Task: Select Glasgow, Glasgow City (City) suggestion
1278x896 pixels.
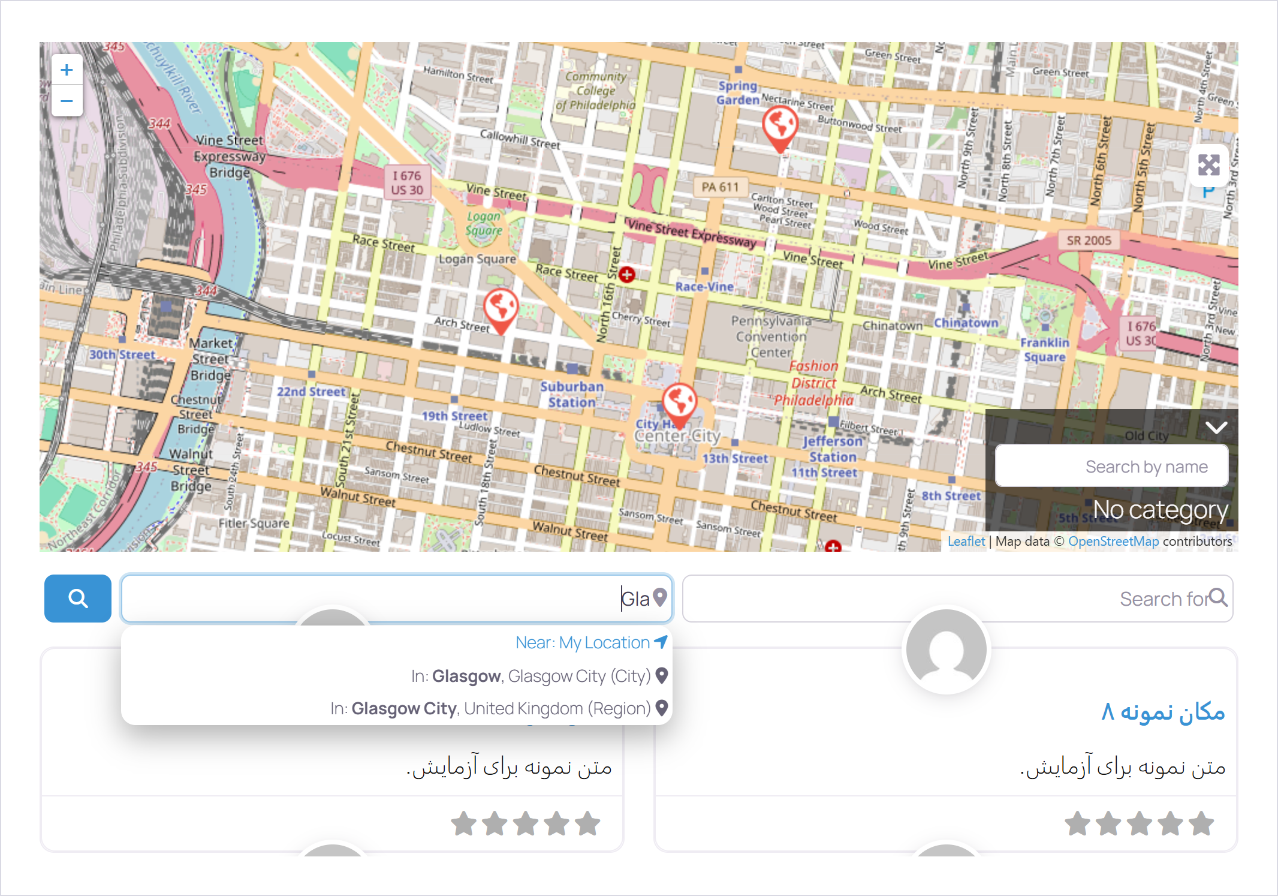Action: (539, 676)
